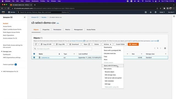This screenshot has height=99, width=176.
Task: Click the customer.csv file icon
Action: click(40, 57)
